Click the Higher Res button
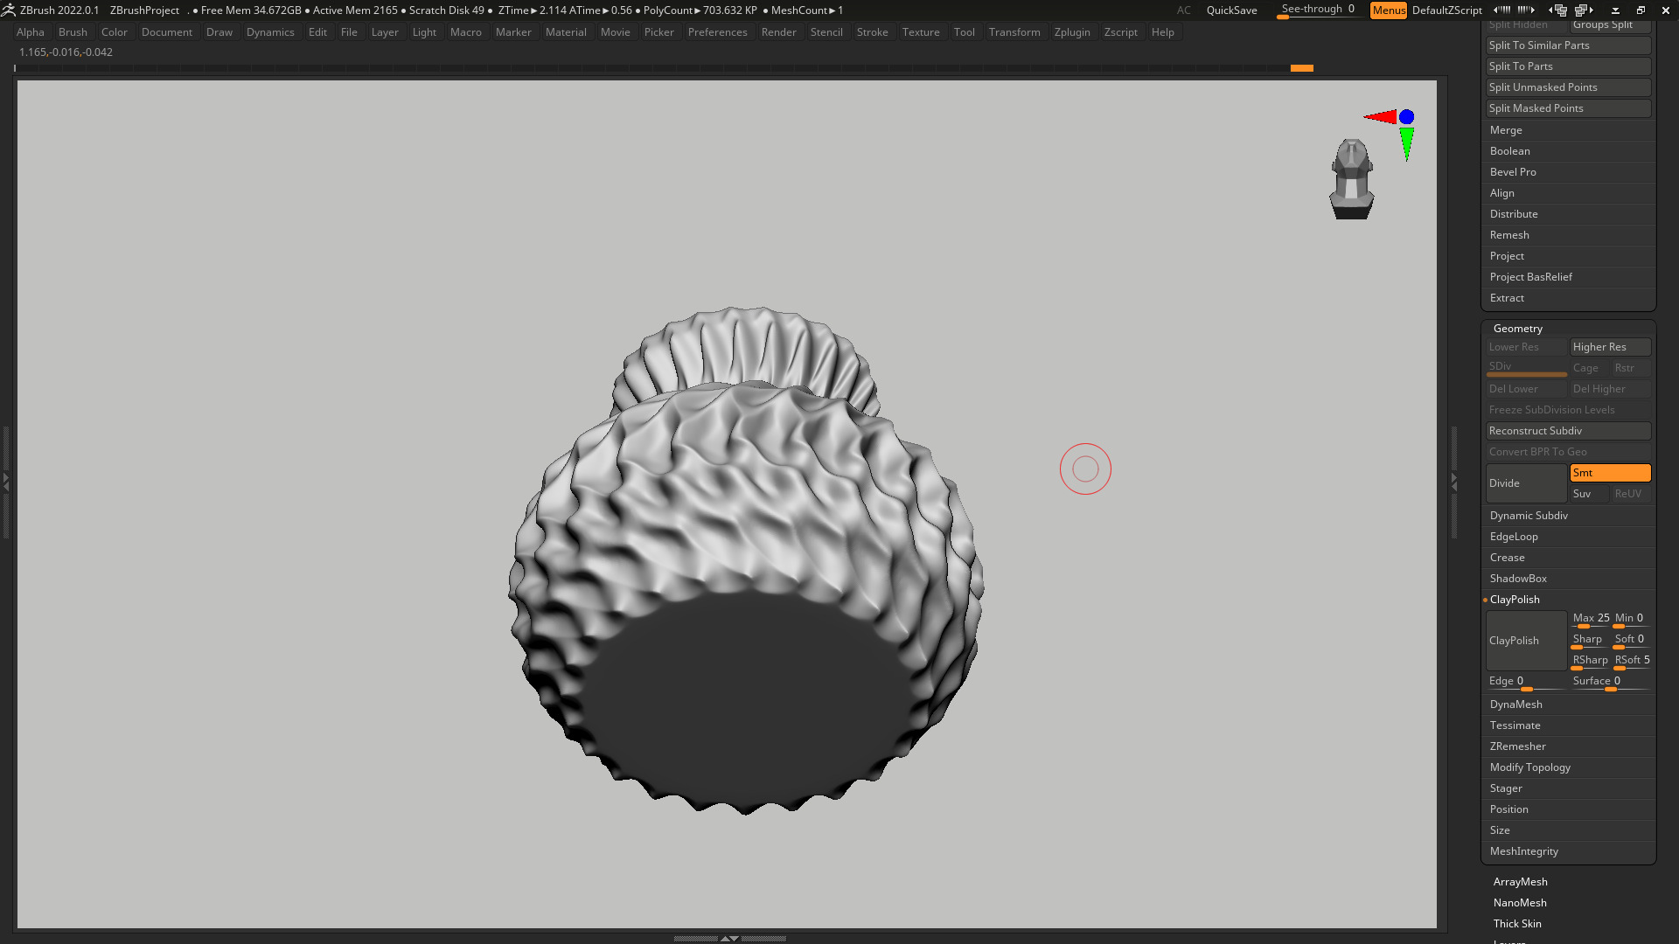Screen dimensions: 1679x944 (1610, 347)
